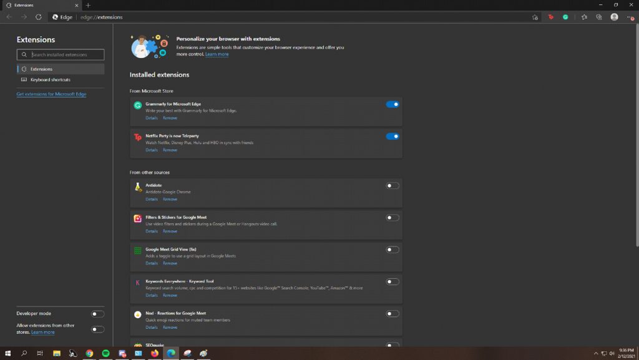
Task: Remove the Netflix Party Teleparty extension
Action: point(170,150)
